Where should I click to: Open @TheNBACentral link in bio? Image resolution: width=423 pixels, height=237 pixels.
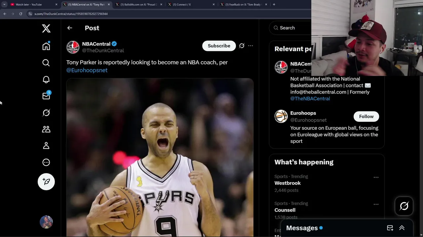[310, 98]
